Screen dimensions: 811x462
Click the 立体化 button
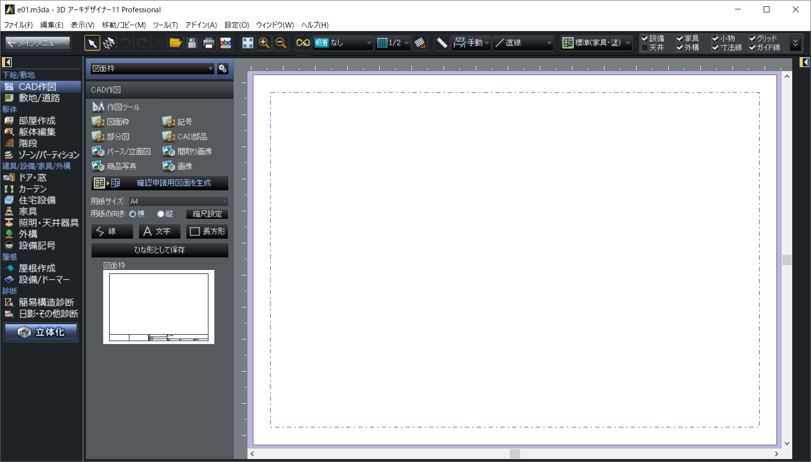point(41,332)
